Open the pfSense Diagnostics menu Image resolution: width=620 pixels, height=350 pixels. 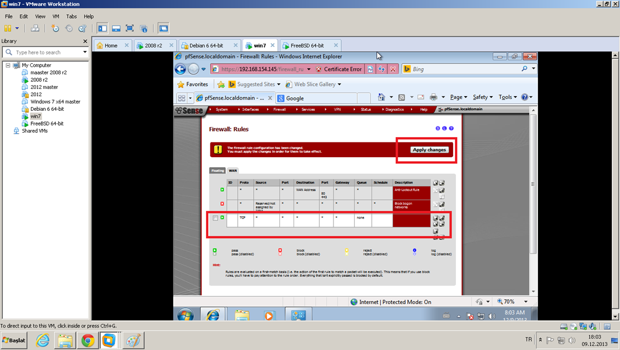click(395, 109)
